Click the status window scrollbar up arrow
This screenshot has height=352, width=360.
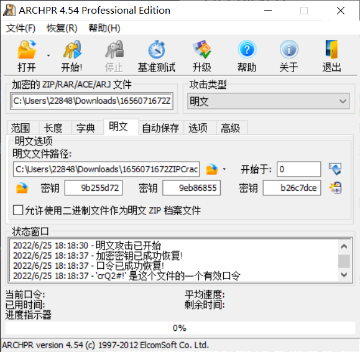point(344,247)
